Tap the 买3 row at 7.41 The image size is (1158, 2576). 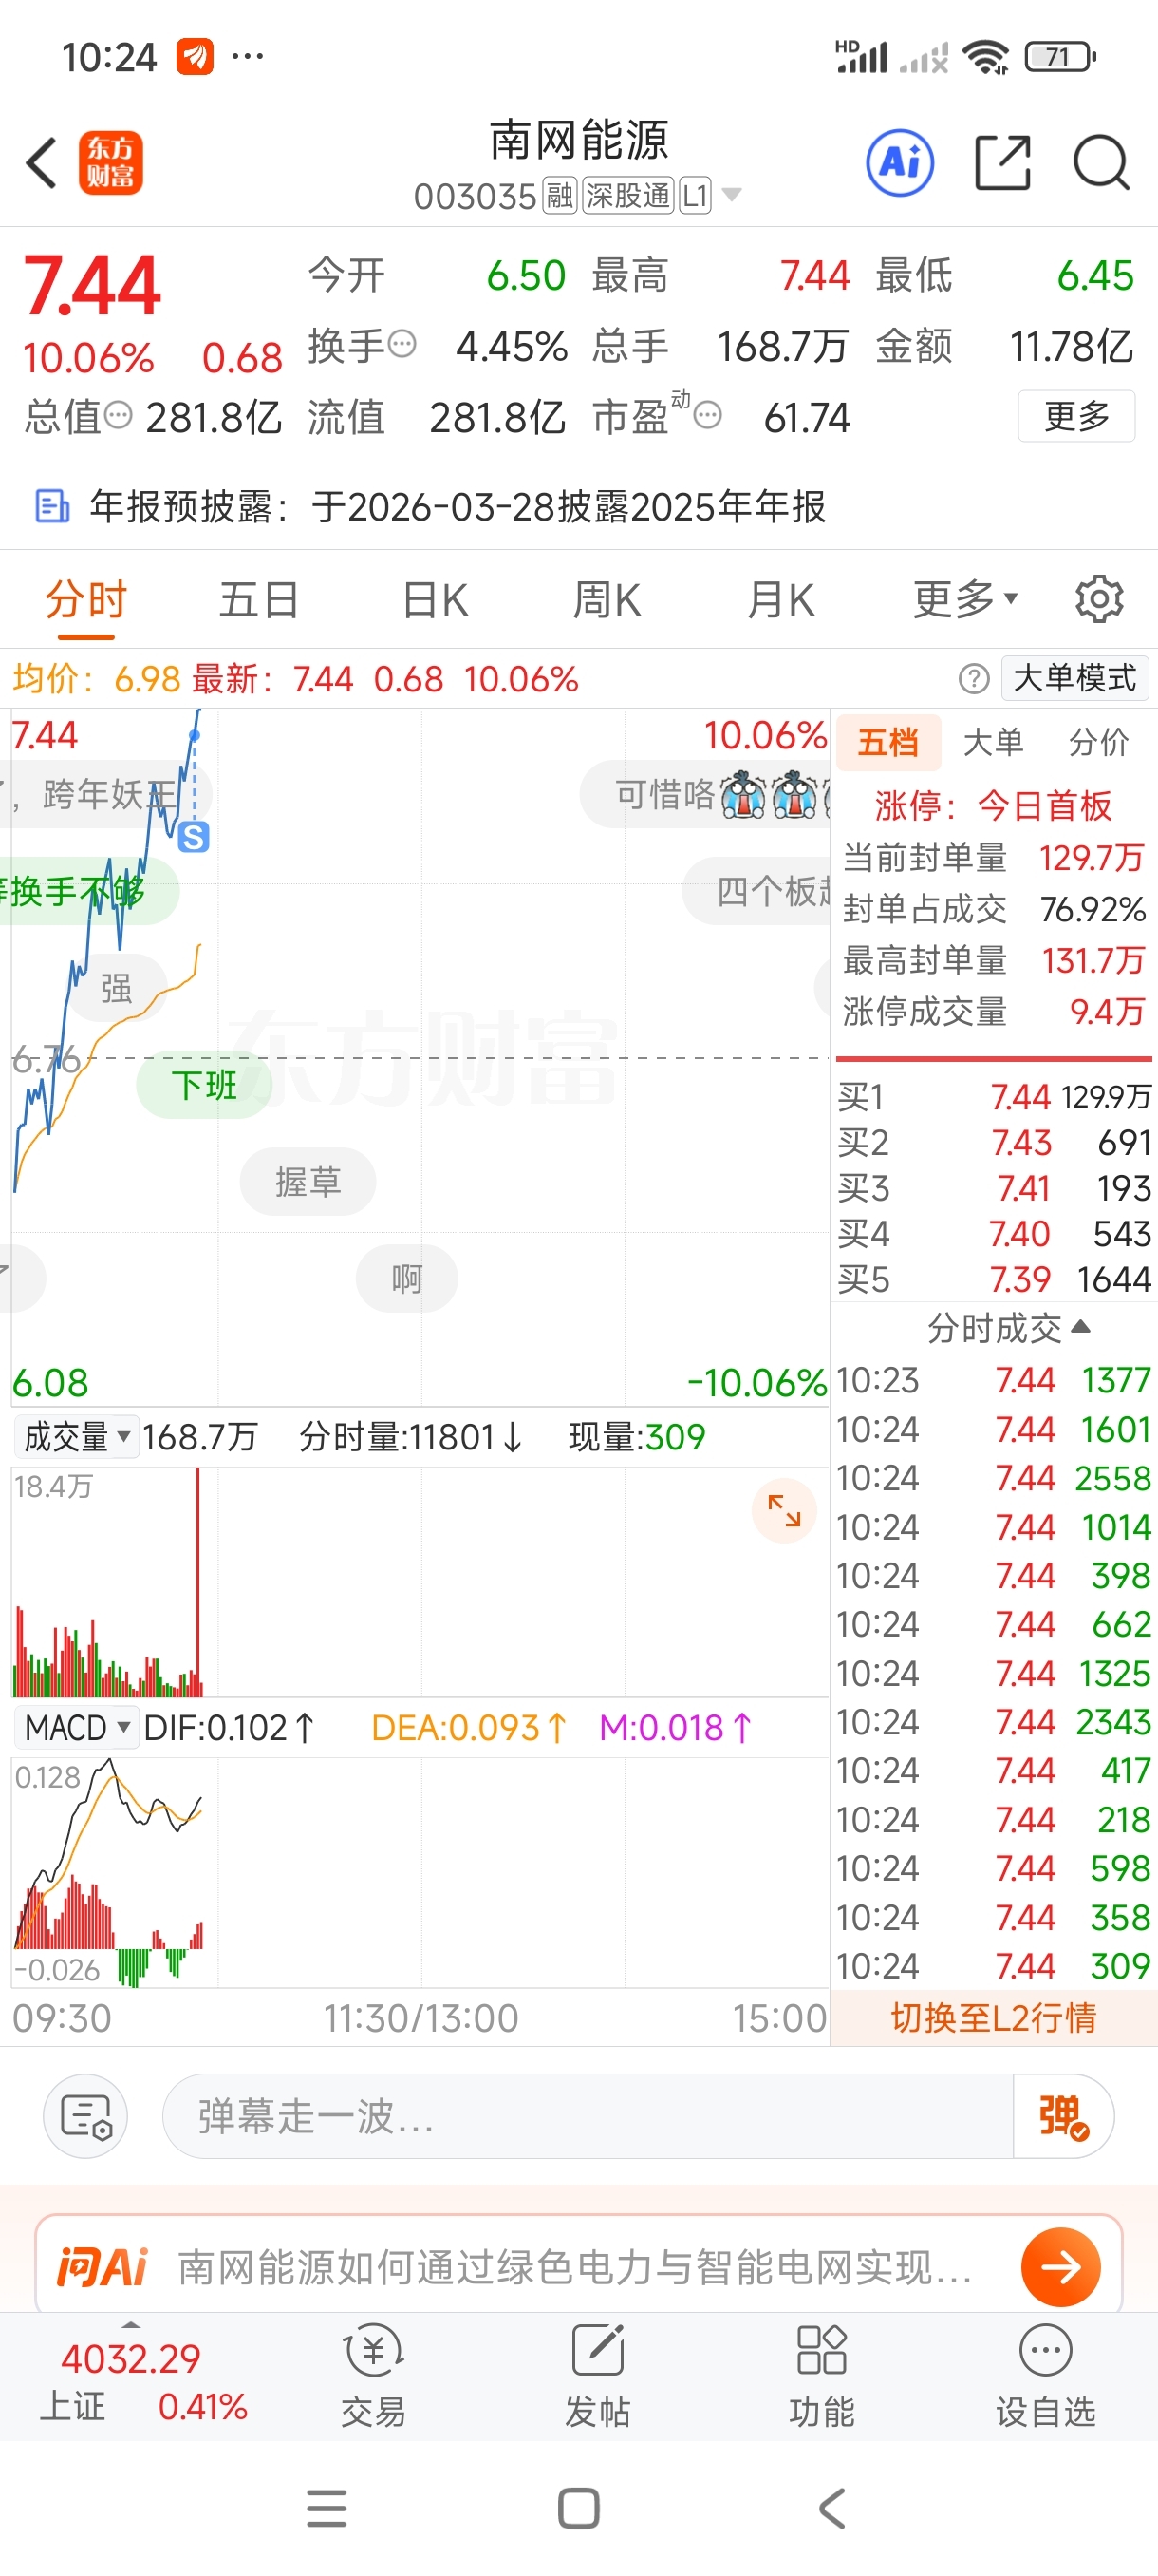pos(994,1188)
